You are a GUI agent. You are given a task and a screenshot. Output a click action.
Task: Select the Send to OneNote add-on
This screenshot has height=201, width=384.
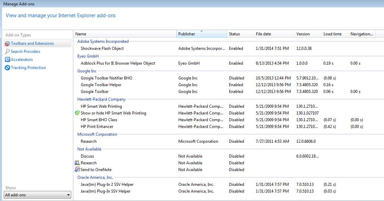(x=96, y=170)
